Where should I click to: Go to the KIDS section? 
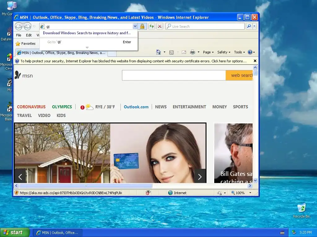(x=61, y=115)
